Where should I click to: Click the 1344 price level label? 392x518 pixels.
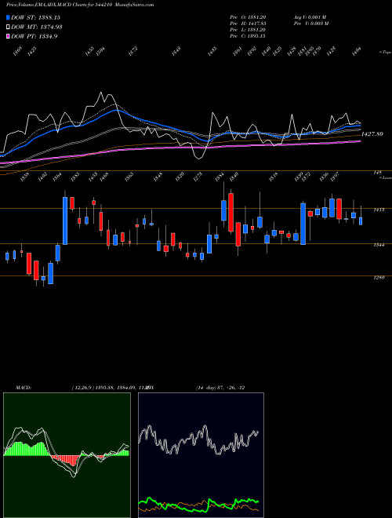pos(378,245)
